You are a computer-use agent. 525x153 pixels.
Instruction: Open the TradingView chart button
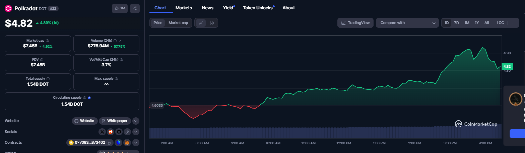(355, 23)
